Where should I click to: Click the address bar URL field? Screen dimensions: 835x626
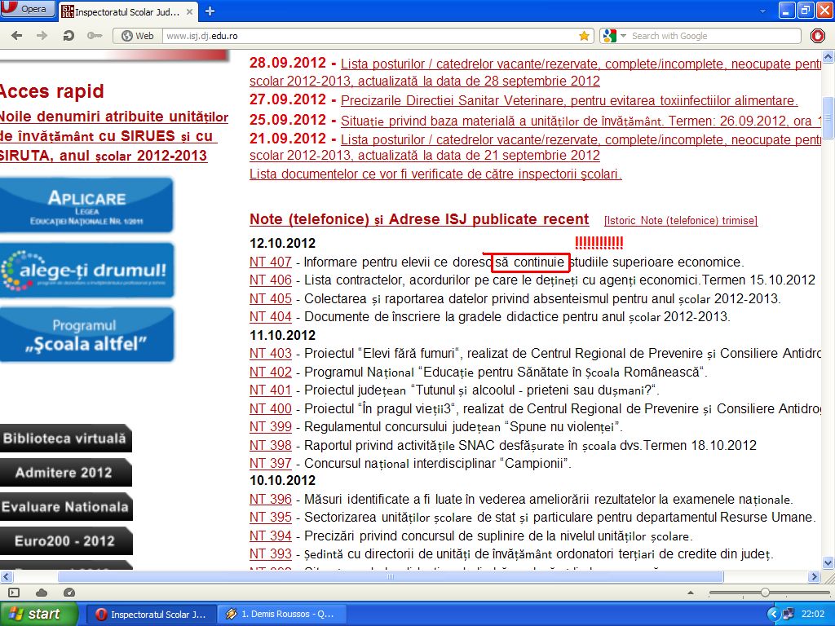click(x=367, y=36)
